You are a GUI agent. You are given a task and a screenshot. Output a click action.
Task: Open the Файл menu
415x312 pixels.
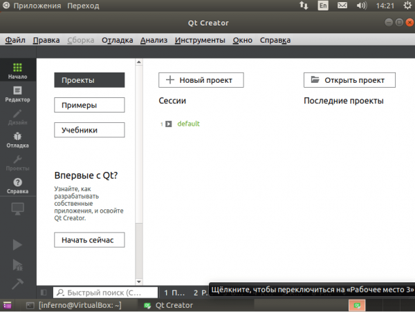tap(15, 40)
